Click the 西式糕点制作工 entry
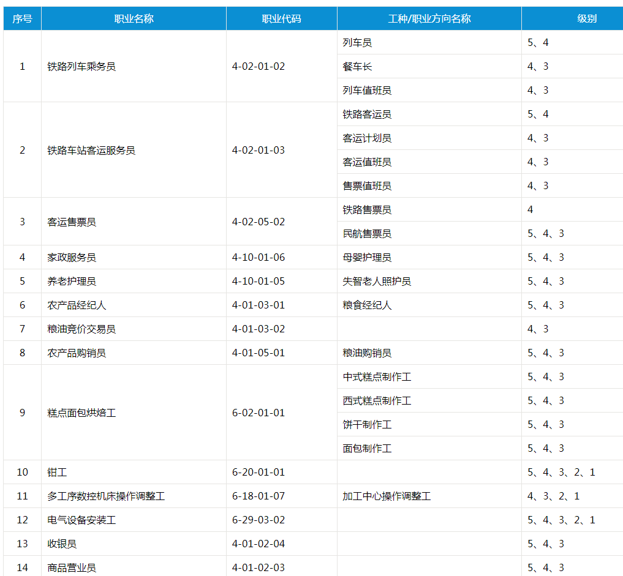The height and width of the screenshot is (576, 623). [x=377, y=400]
